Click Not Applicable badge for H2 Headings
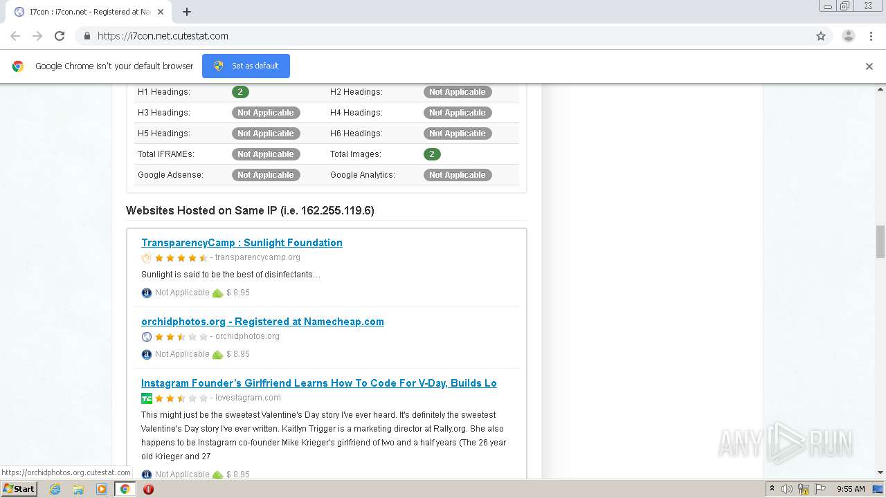 [x=458, y=92]
